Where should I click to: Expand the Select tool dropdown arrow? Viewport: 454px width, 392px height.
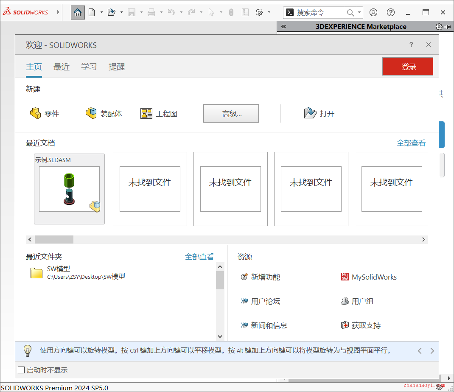coord(221,12)
